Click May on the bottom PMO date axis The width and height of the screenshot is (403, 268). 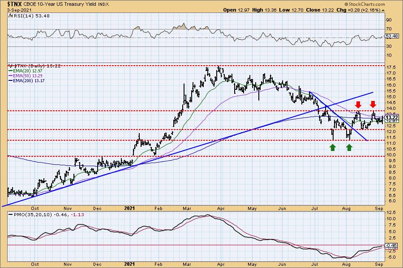[252, 264]
